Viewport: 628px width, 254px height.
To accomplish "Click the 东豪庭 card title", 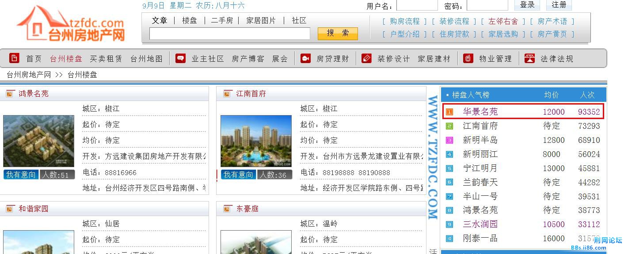I will click(x=247, y=209).
